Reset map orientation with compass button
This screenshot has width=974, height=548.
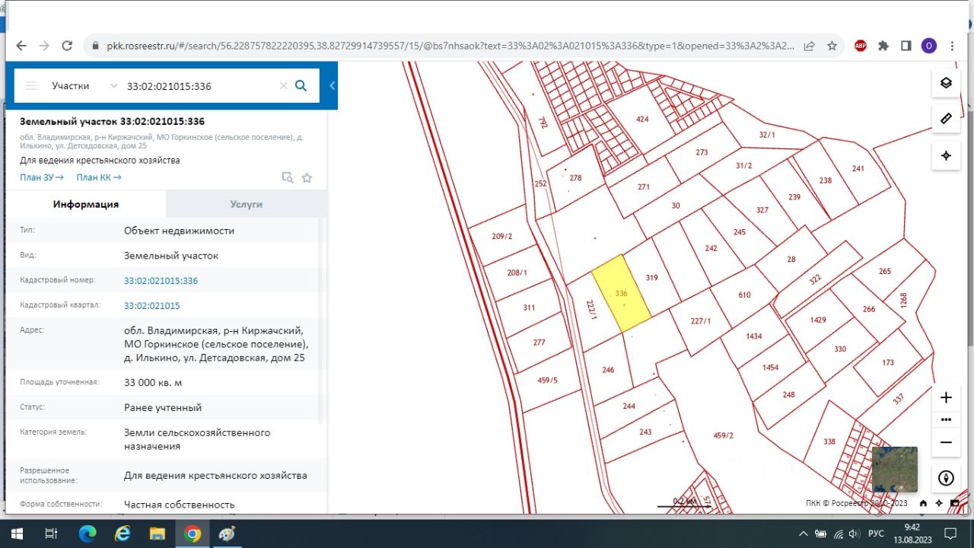[946, 478]
